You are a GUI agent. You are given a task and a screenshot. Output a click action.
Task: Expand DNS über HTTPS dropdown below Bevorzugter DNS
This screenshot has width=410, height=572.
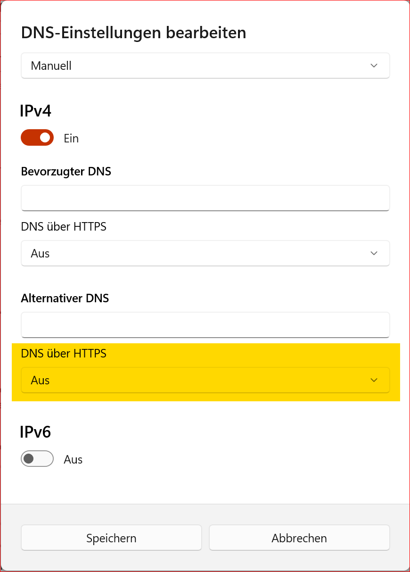[x=205, y=253]
